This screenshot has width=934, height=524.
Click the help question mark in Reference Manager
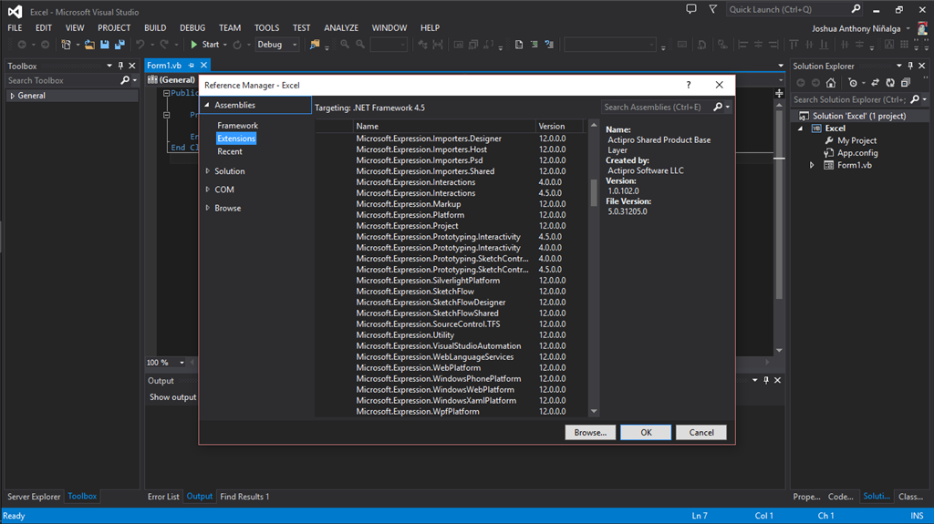[x=689, y=85]
